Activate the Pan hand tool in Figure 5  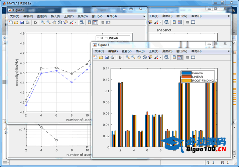coord(139,57)
